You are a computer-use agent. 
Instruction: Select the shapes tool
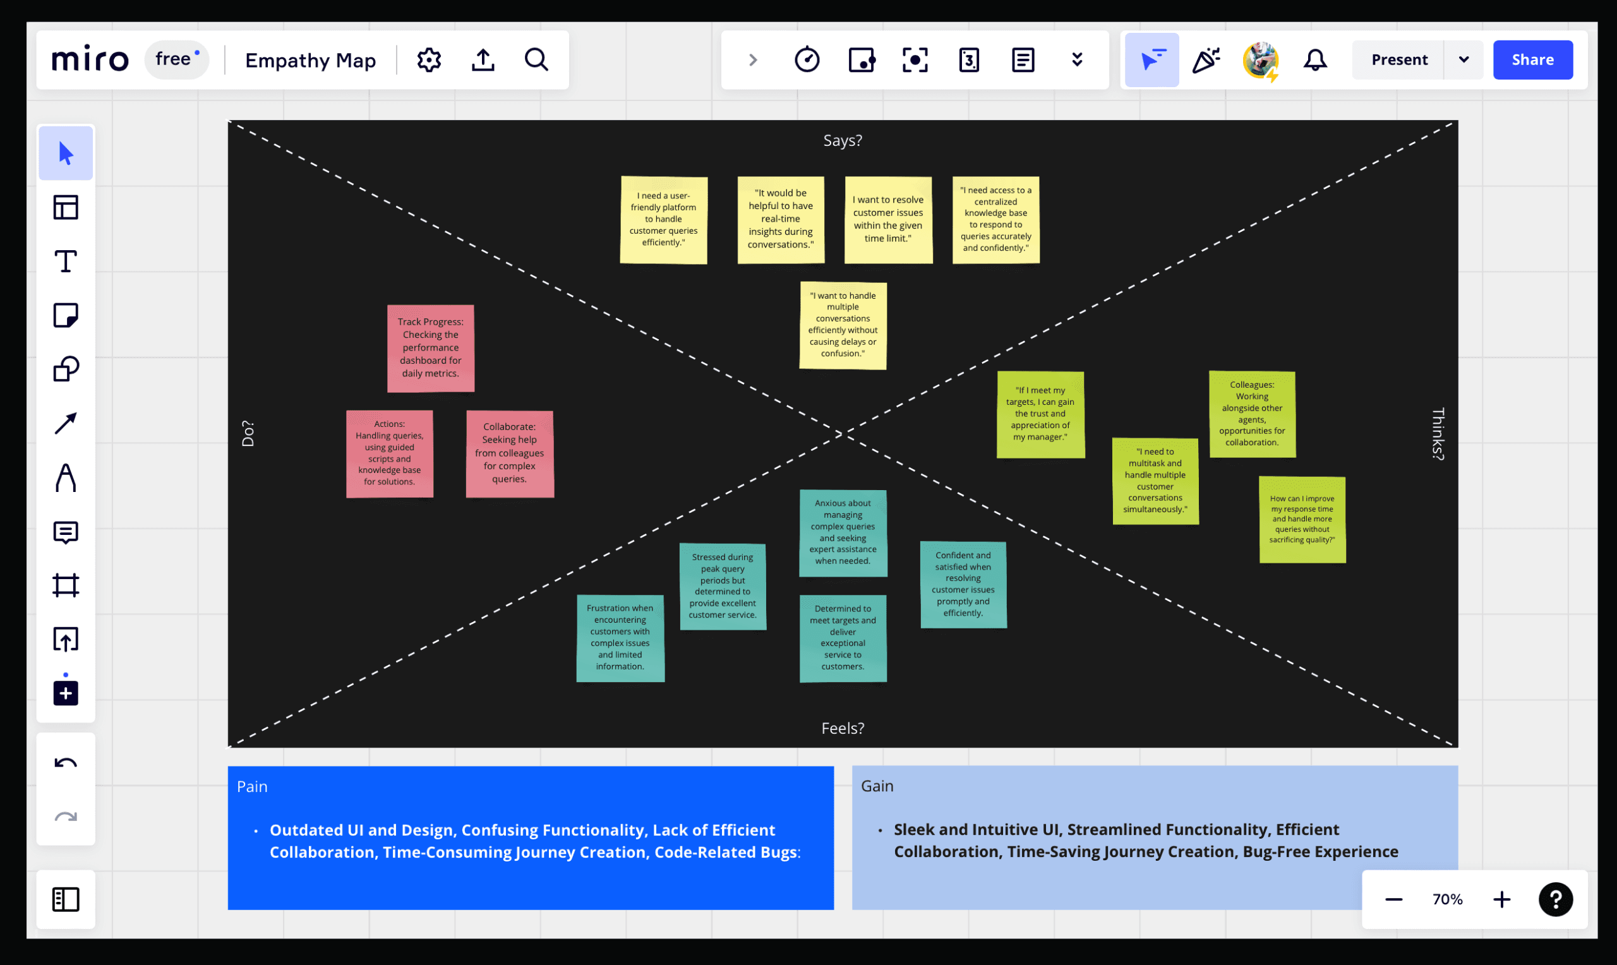(66, 369)
